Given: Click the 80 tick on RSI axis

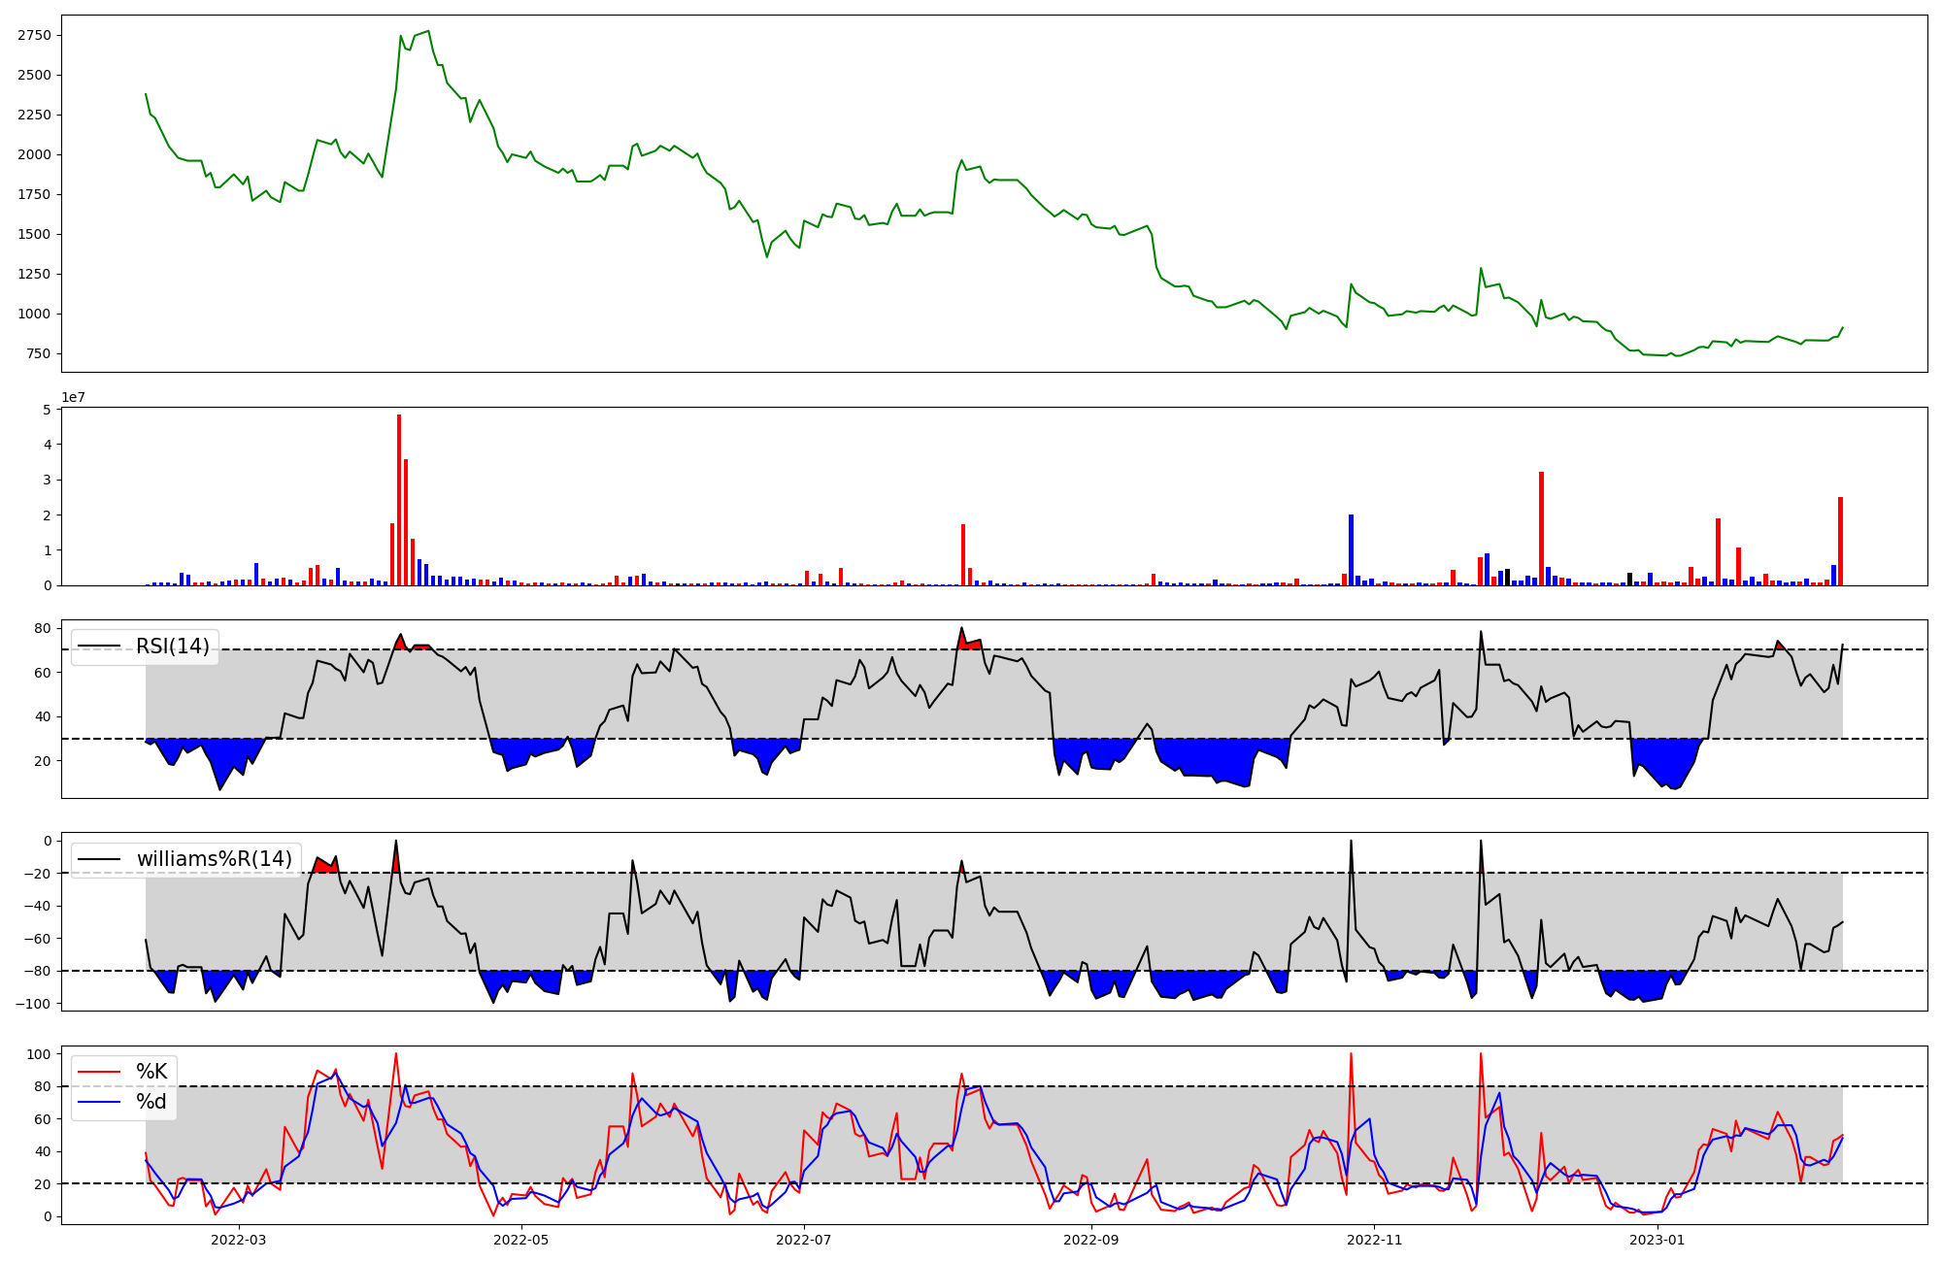Looking at the screenshot, I should (x=43, y=628).
